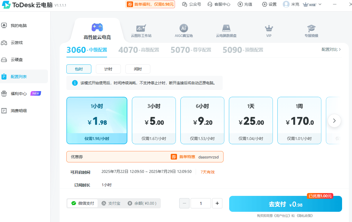
Task: Click the 2025年7月22日 start time text
Action: 122,172
